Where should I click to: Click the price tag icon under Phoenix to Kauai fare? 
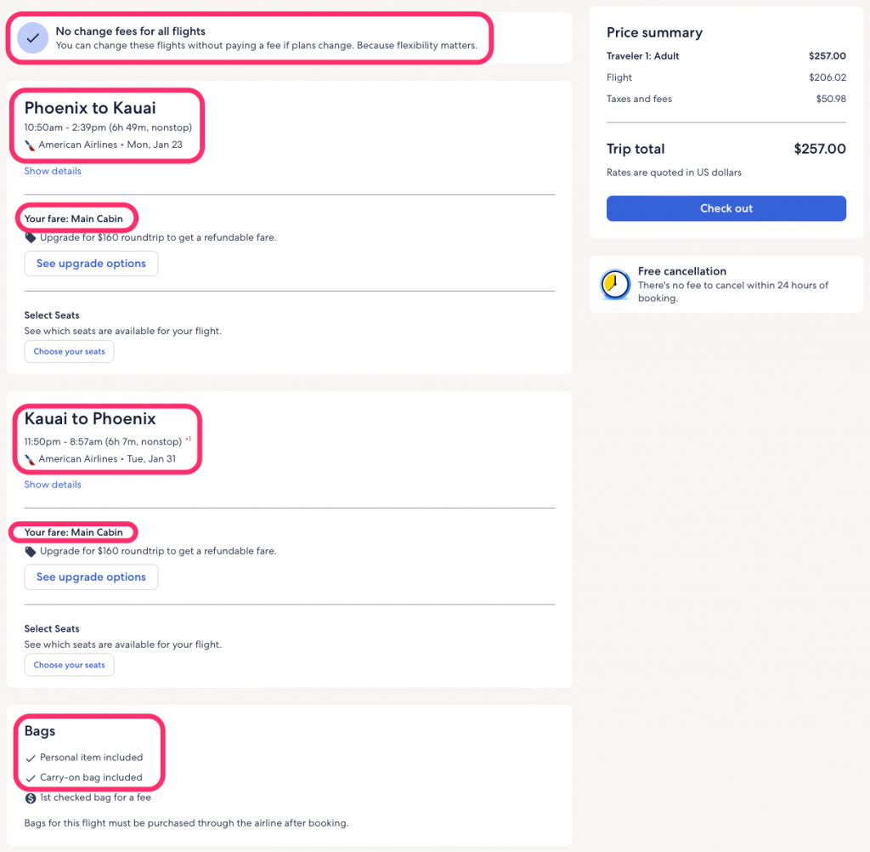pos(31,238)
